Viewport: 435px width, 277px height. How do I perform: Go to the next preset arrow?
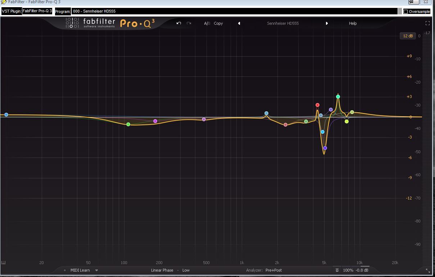click(327, 23)
